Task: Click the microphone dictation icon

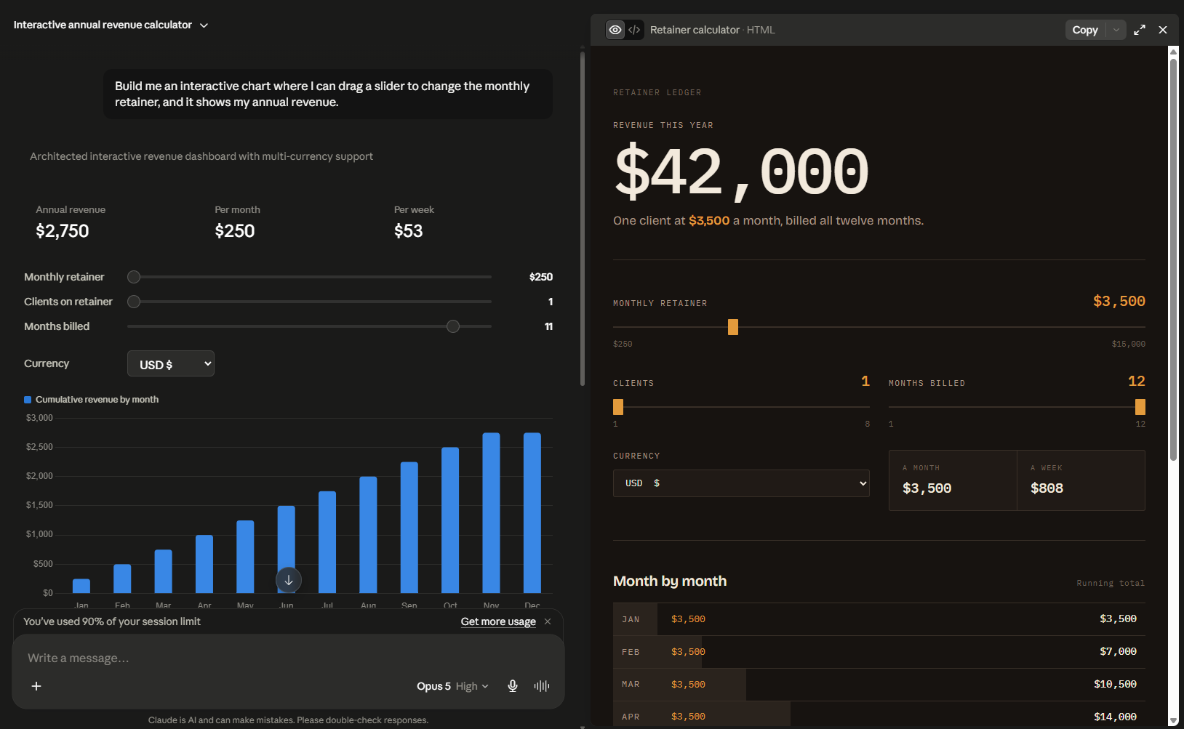Action: pyautogui.click(x=513, y=685)
